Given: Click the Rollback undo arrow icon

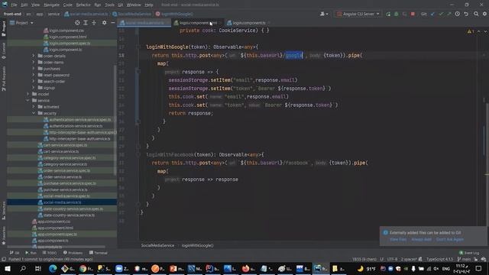Looking at the screenshot, I should [466, 14].
